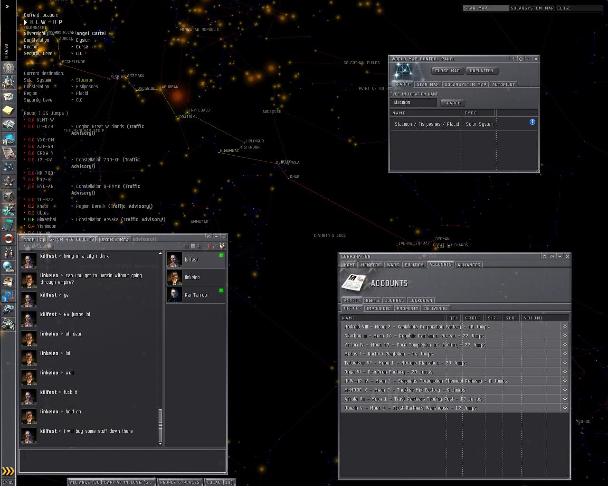Toggle the detailed member list view icon
The height and width of the screenshot is (486, 608).
tap(199, 246)
